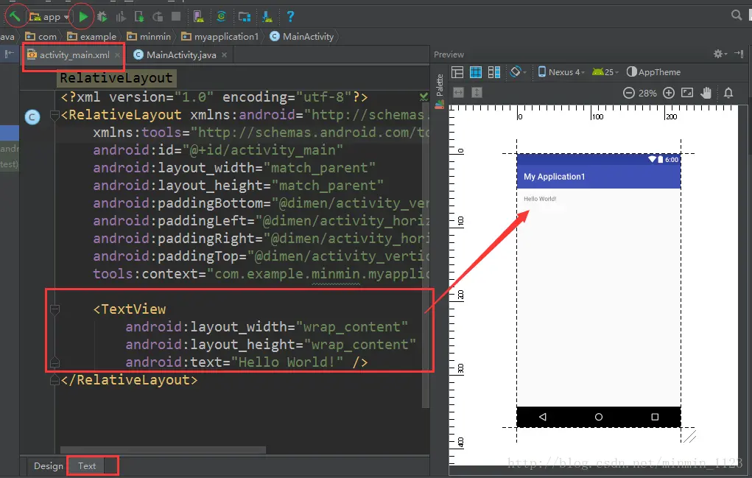This screenshot has height=478, width=752.
Task: Click the Make Project hammer icon
Action: tap(15, 15)
